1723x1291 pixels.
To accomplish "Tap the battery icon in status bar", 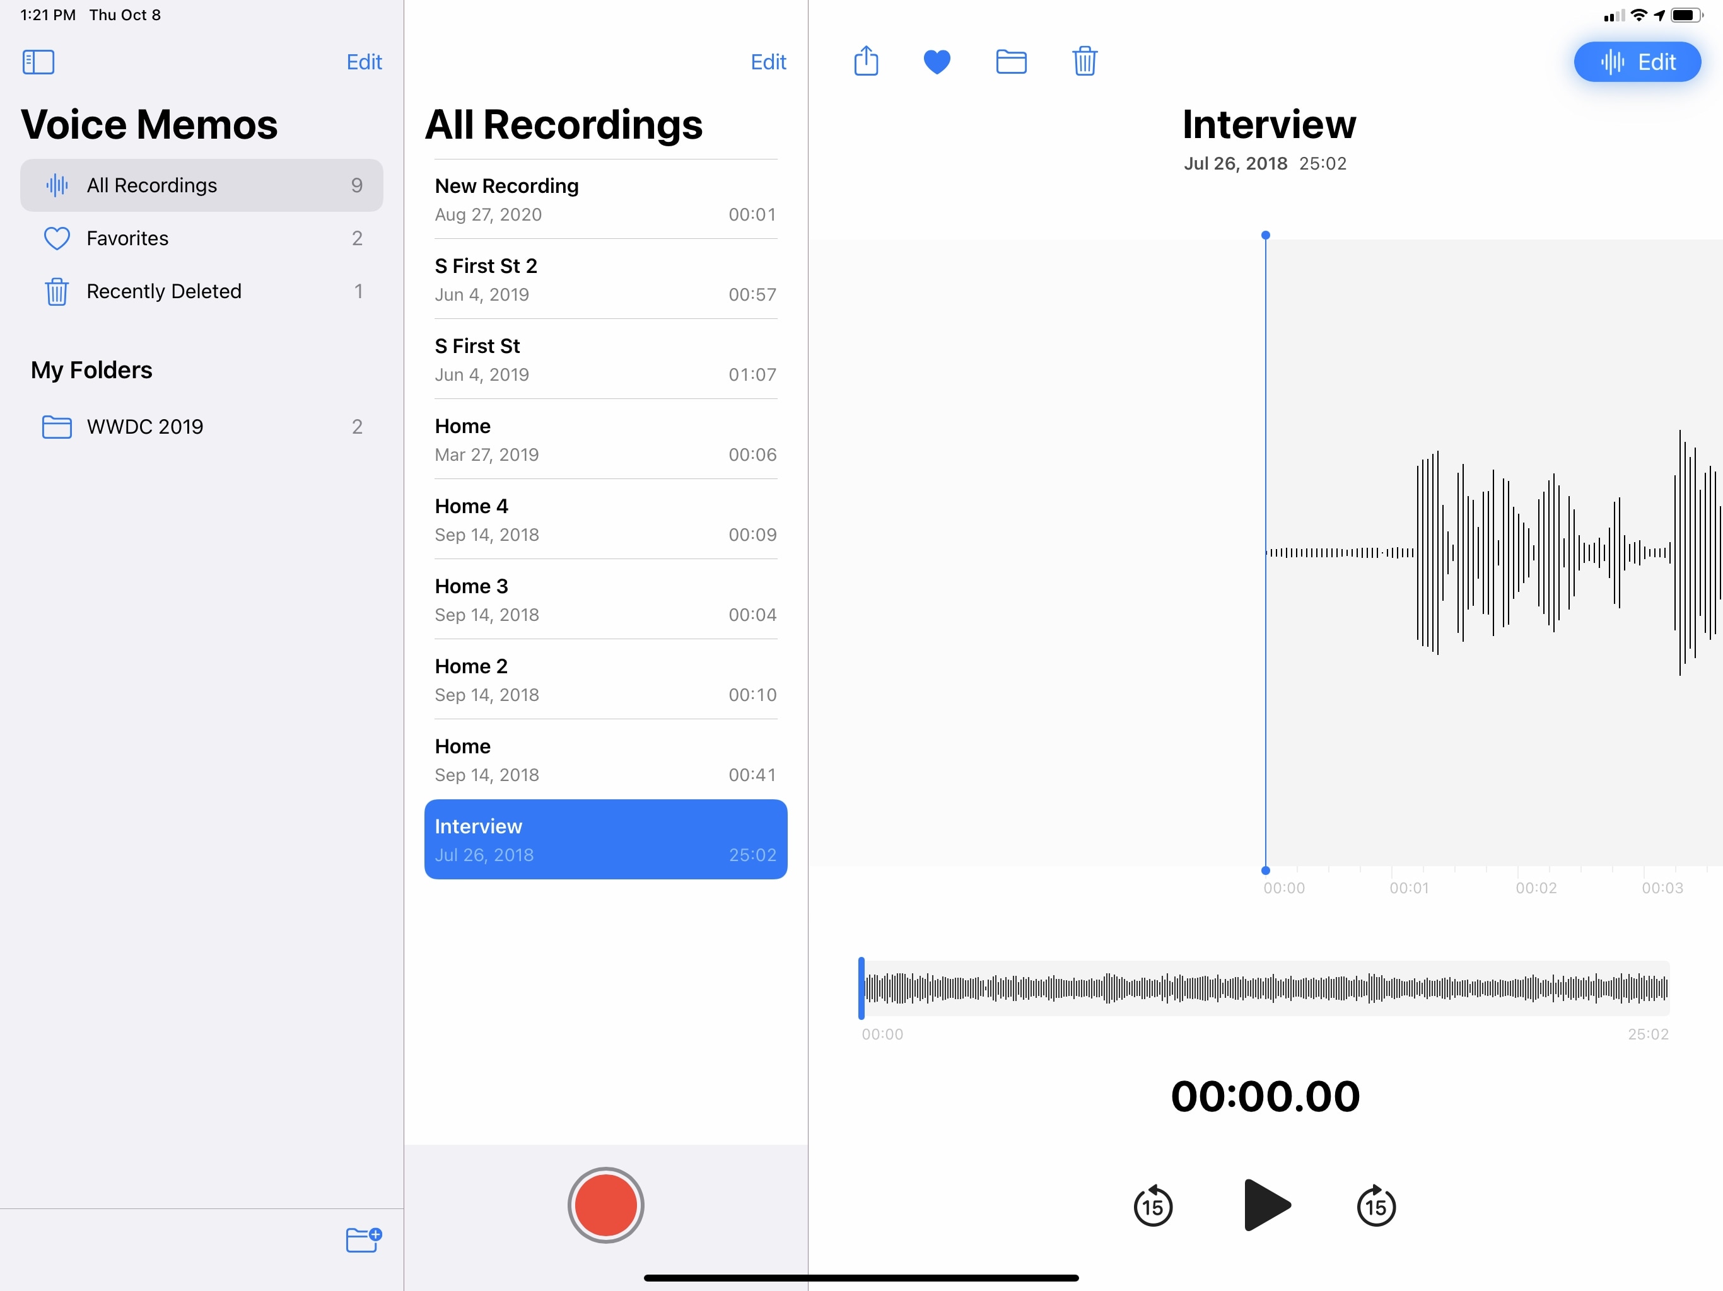I will [1686, 16].
